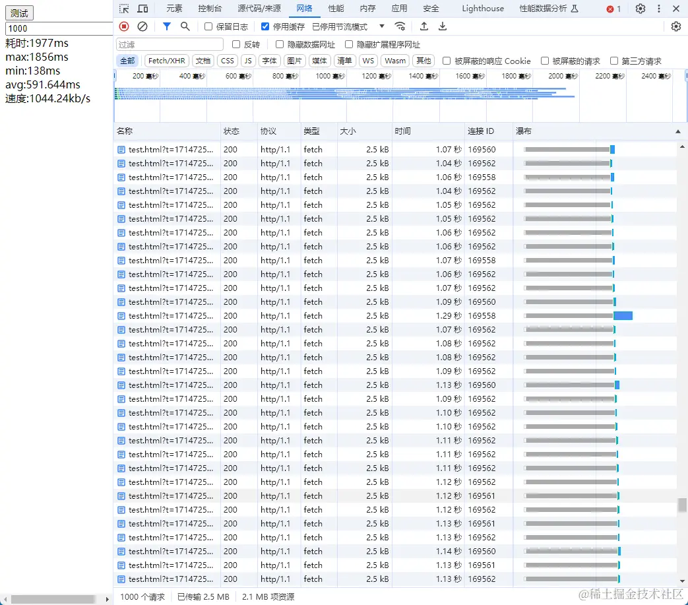
Task: Sort by the 状态 column header
Action: (x=239, y=131)
